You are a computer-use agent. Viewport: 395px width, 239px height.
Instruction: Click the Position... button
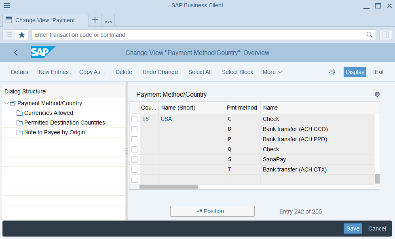[212, 211]
